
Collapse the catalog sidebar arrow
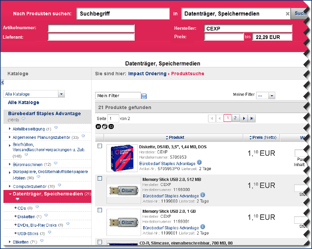click(x=2, y=82)
